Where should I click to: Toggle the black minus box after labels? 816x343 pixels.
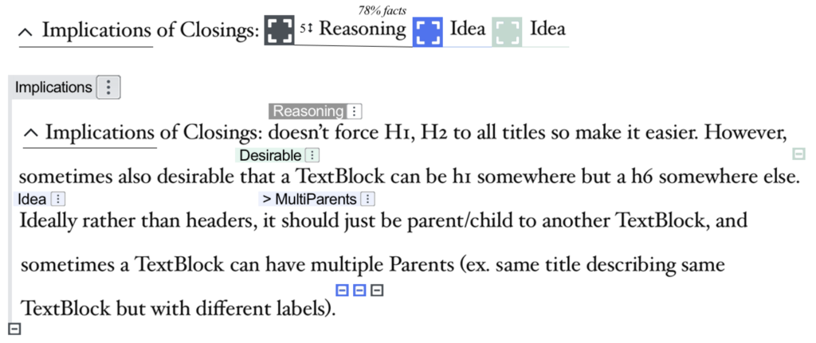tap(377, 290)
